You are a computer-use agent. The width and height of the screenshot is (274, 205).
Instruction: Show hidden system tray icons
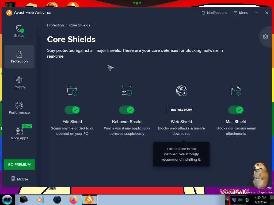tap(227, 200)
